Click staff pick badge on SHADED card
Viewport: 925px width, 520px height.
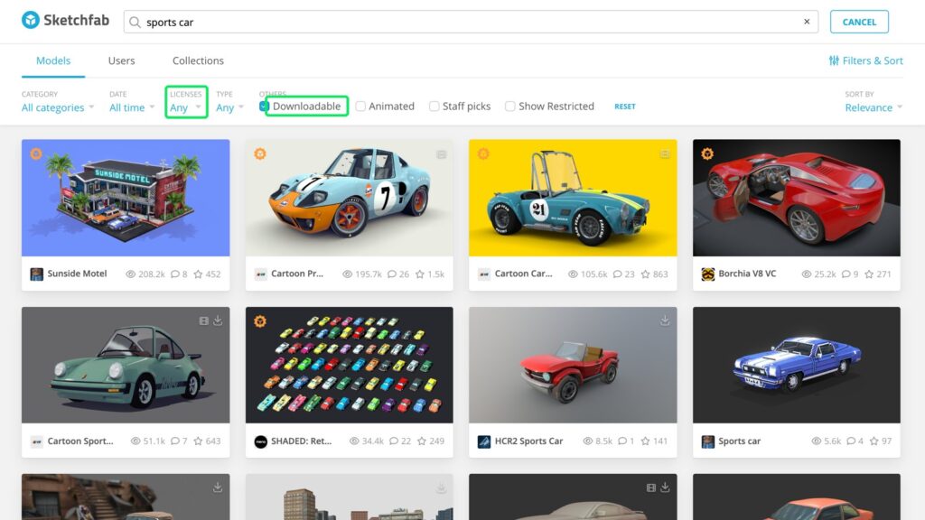tap(260, 320)
